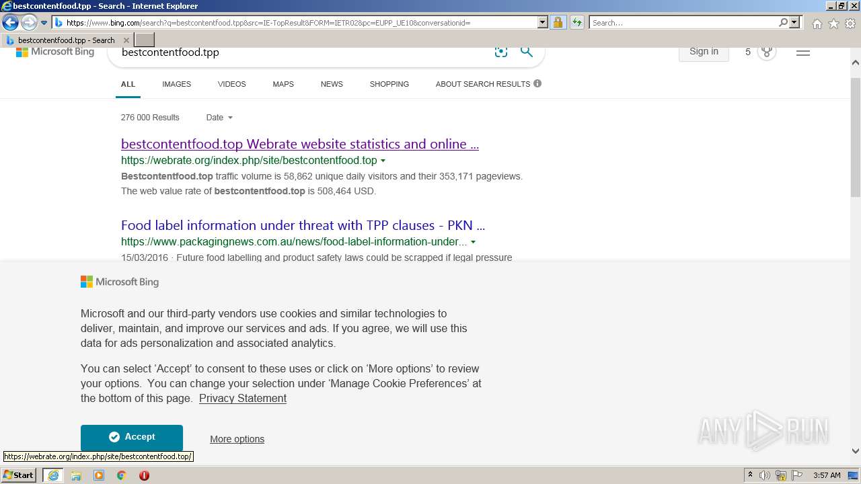Viewport: 861px width, 484px height.
Task: Expand the packagingnews.com.au URL options arrow
Action: pos(473,242)
